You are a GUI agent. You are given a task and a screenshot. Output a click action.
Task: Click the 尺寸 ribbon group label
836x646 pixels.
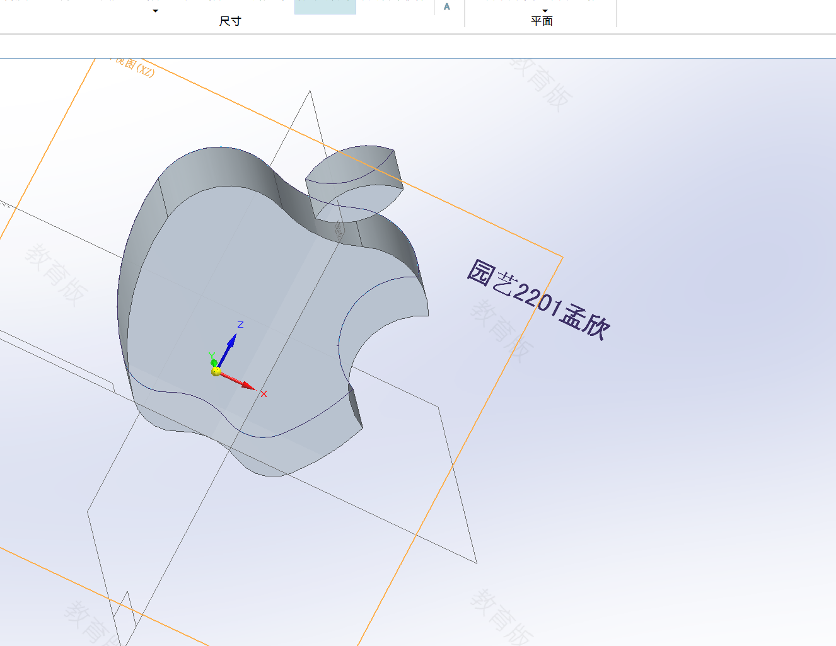[x=230, y=21]
